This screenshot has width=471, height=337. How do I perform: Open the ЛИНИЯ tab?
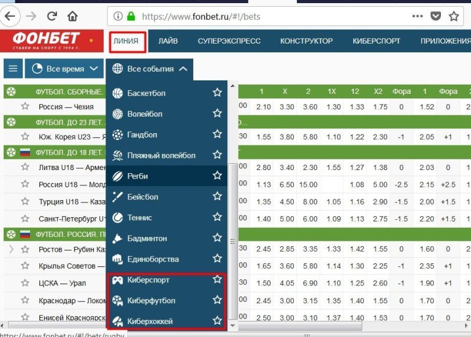(x=128, y=42)
